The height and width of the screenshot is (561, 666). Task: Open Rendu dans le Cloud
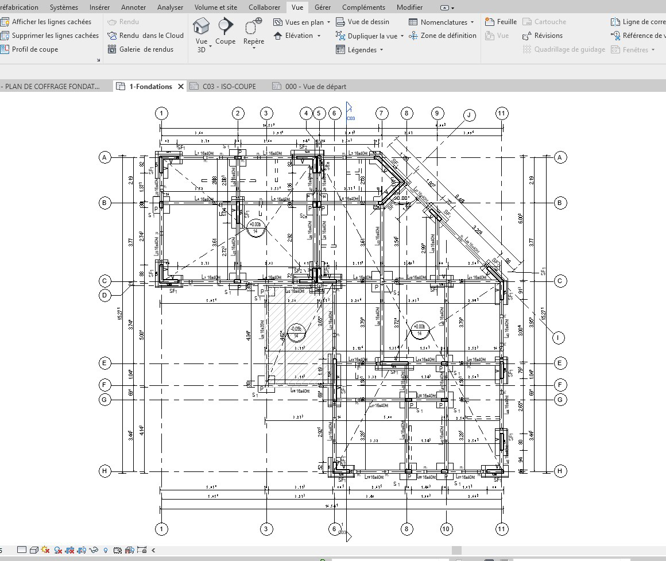point(146,36)
